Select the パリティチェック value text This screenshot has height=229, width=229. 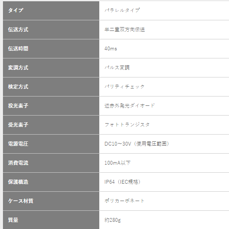click(125, 87)
